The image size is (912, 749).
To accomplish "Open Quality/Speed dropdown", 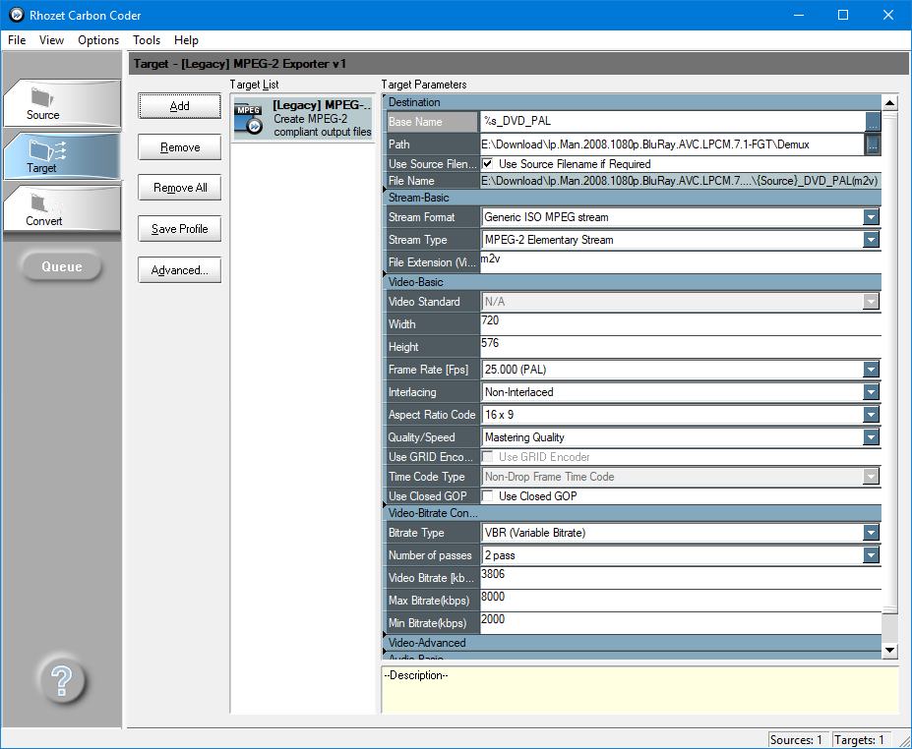I will point(871,437).
